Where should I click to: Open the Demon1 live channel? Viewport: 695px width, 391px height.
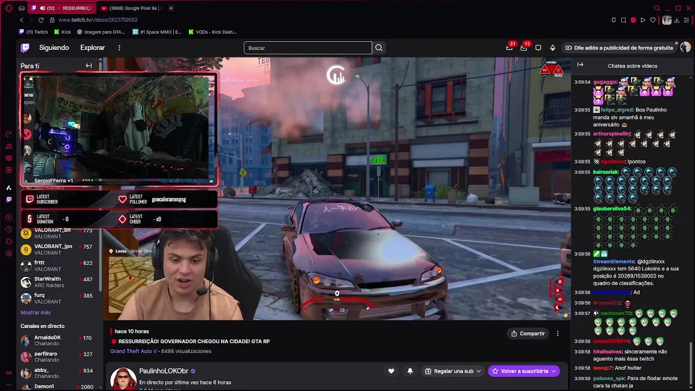pos(60,386)
